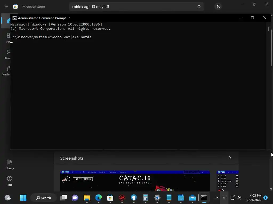Close the Command Prompt window

tap(265, 18)
